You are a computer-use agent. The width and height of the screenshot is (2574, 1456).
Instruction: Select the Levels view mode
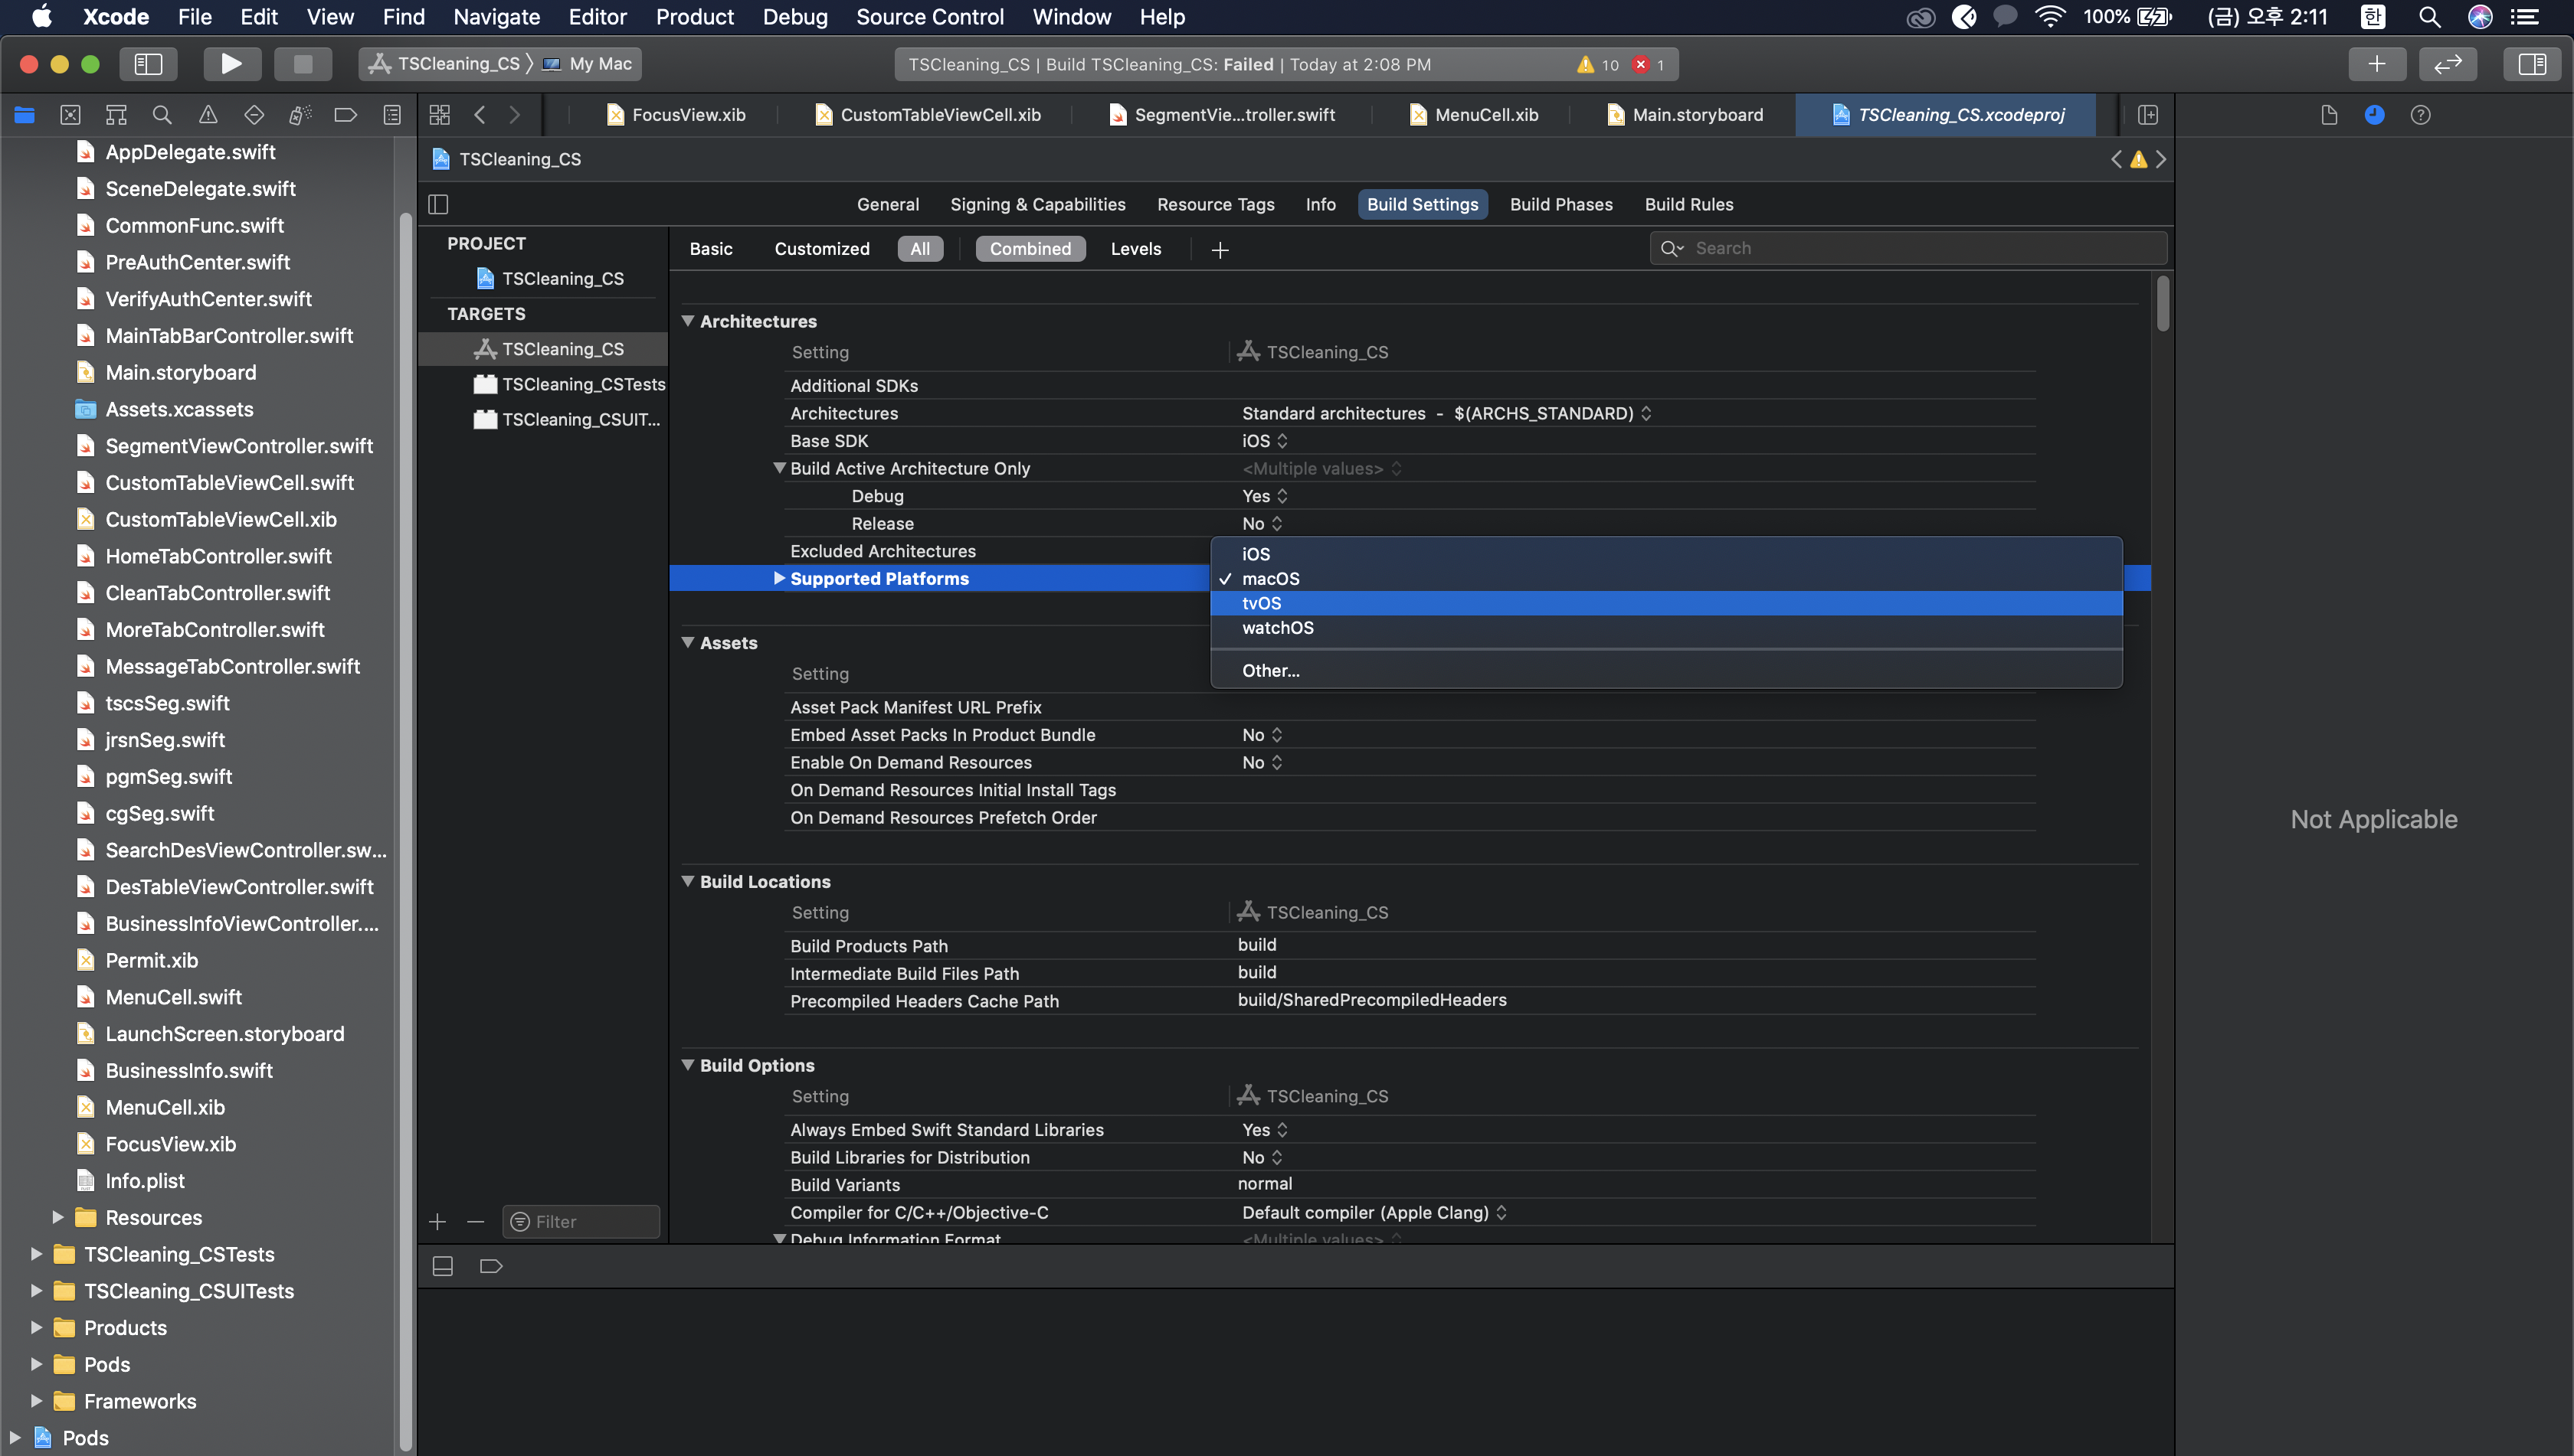1136,249
